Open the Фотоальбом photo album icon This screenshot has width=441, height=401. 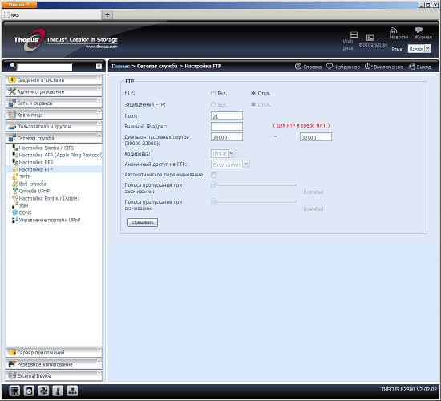370,38
